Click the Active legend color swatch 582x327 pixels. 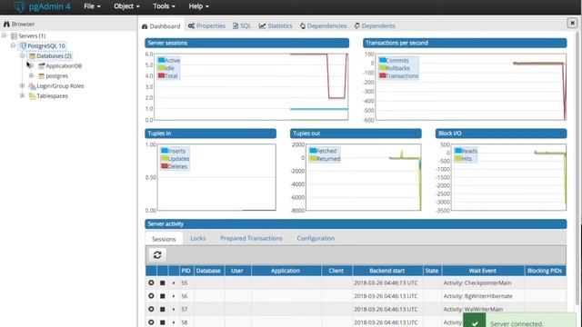point(162,60)
